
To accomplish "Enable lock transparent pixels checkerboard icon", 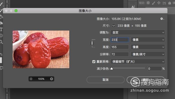I will pyautogui.click(x=148, y=3).
